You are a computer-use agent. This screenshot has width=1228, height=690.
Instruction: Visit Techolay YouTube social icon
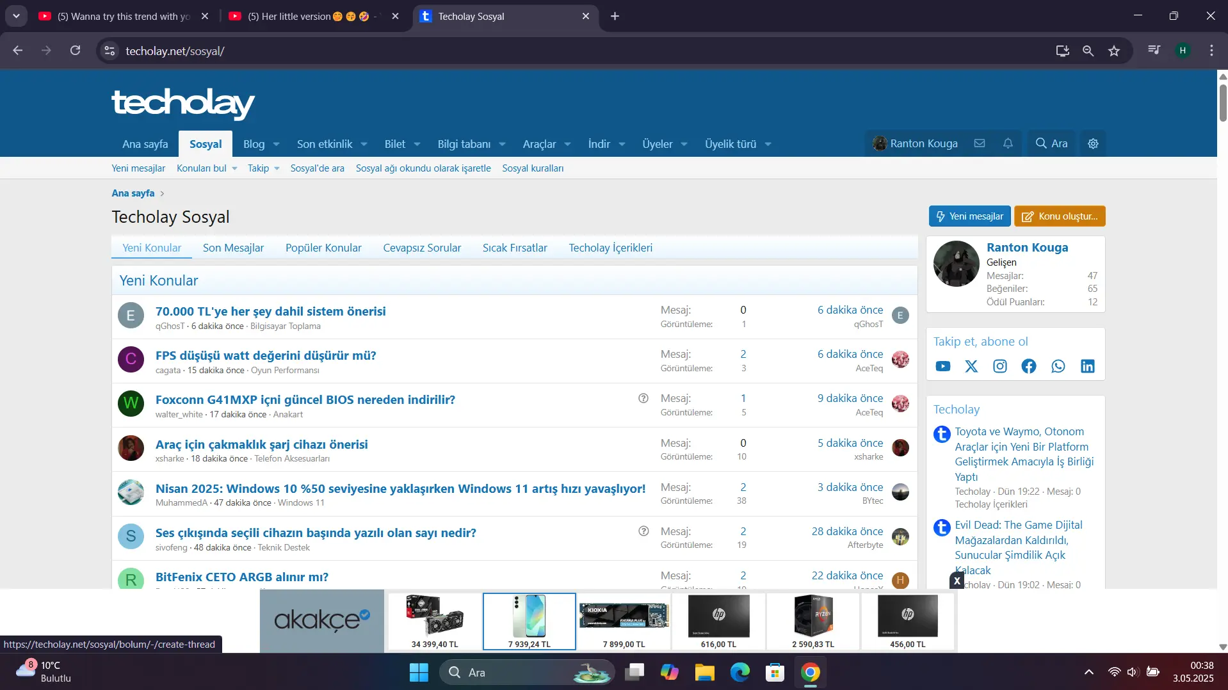pyautogui.click(x=942, y=366)
